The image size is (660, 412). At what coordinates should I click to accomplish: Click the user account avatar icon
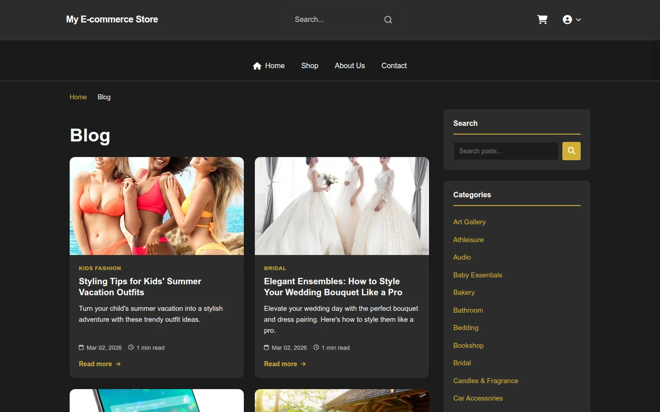point(567,20)
